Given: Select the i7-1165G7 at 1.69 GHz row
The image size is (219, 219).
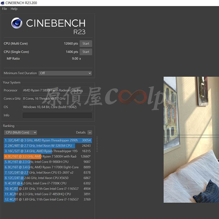Looking at the screenshot, I should 48,200.
